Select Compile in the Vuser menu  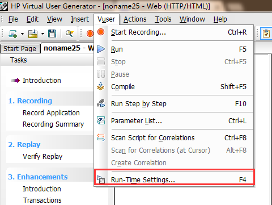[x=174, y=87]
